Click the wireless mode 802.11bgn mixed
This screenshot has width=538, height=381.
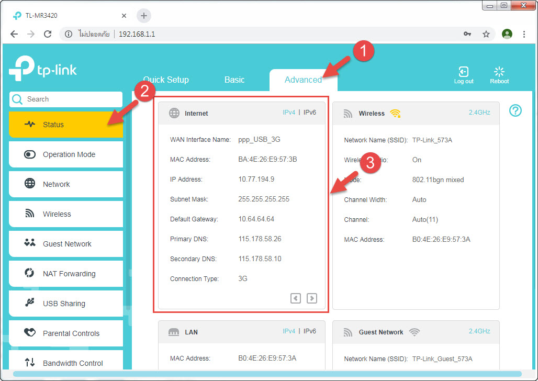point(438,180)
